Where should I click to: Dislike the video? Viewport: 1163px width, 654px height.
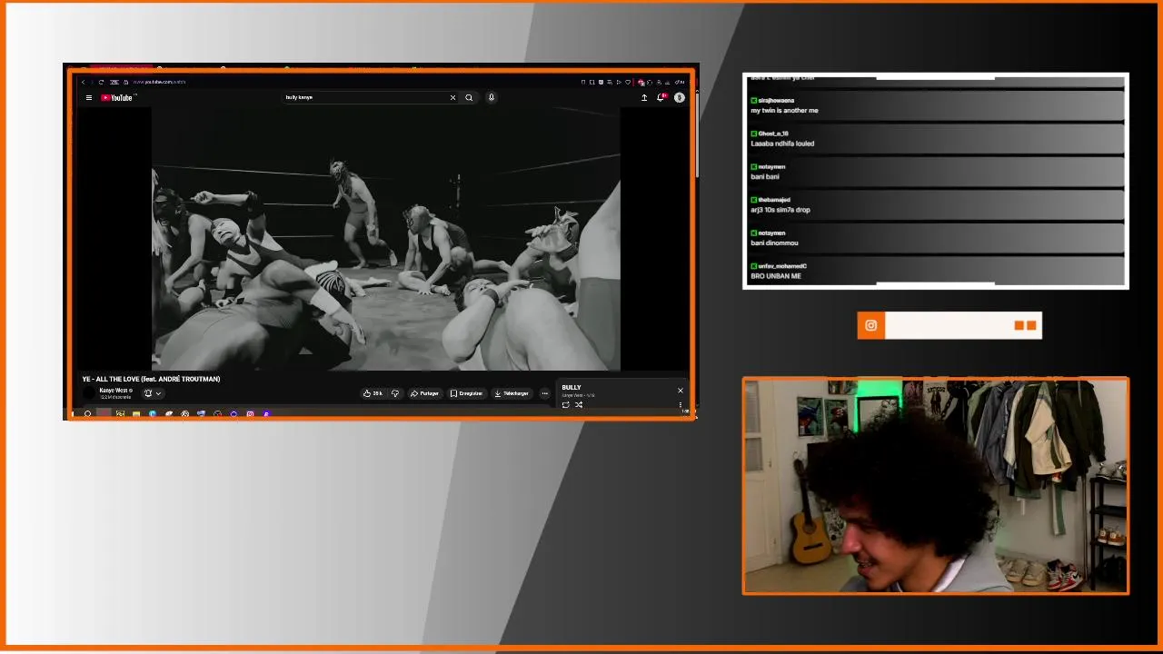pyautogui.click(x=395, y=393)
